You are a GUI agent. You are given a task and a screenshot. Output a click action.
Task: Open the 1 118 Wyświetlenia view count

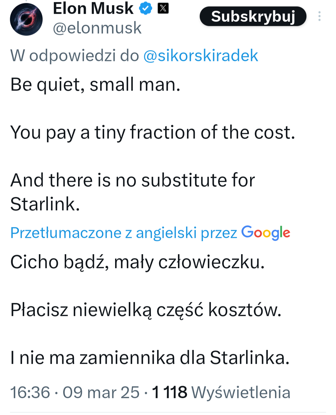[221, 392]
